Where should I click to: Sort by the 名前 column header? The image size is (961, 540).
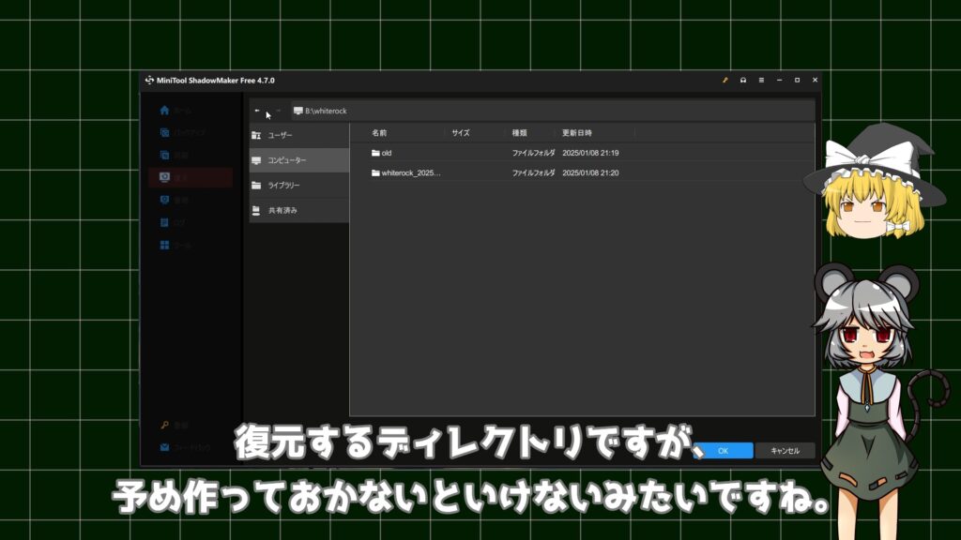[x=379, y=133]
